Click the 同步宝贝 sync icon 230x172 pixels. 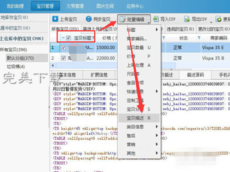89,19
